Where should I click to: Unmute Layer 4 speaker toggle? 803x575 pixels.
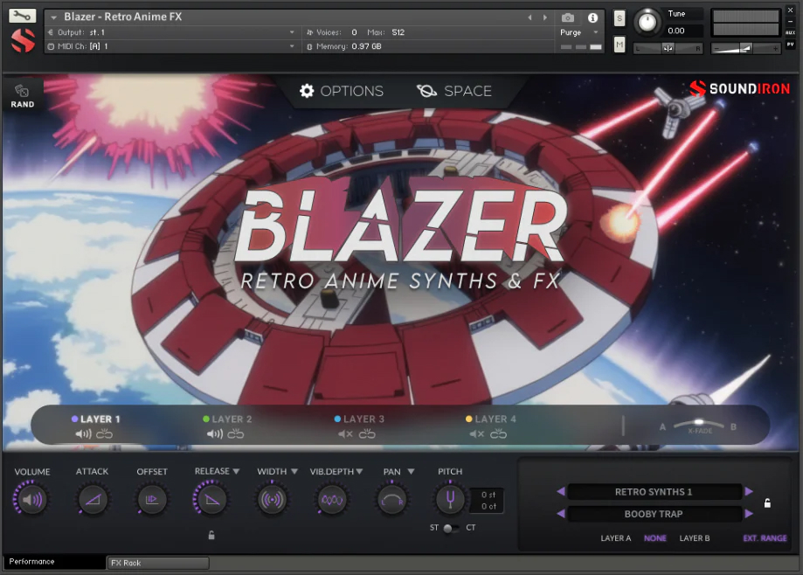[477, 434]
